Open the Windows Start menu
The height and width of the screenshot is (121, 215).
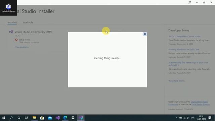coord(4,118)
